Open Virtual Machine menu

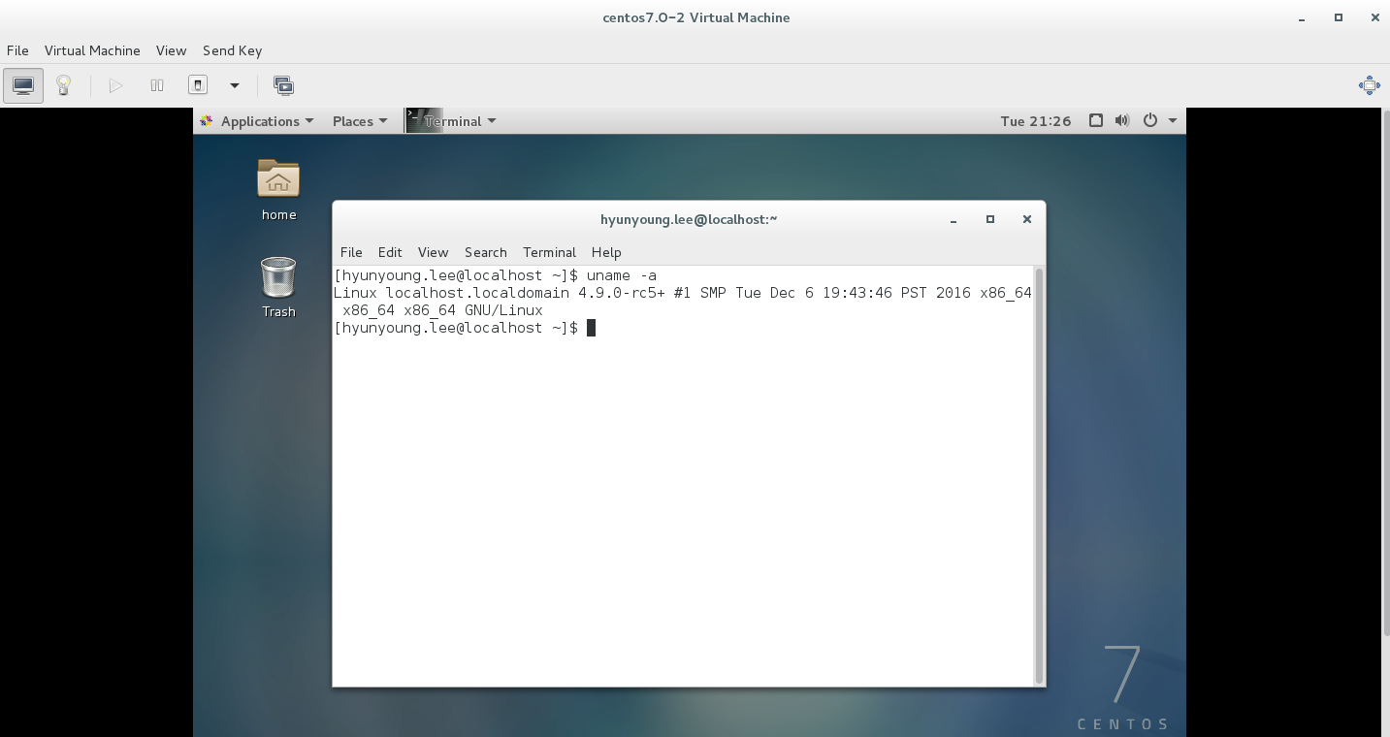[92, 50]
